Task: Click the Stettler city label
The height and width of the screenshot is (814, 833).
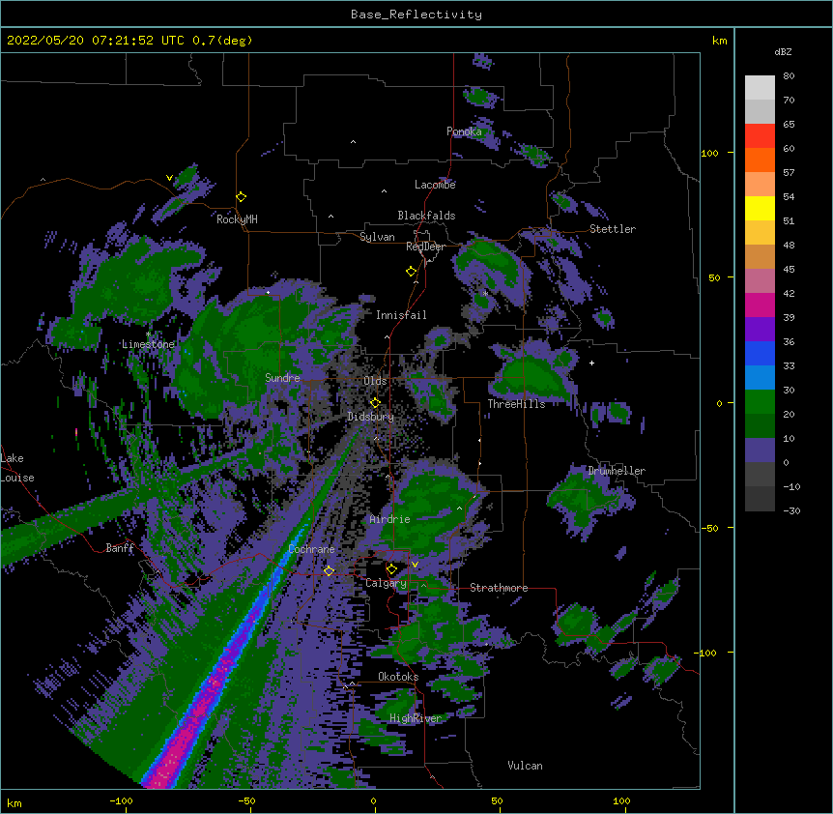Action: (x=613, y=229)
